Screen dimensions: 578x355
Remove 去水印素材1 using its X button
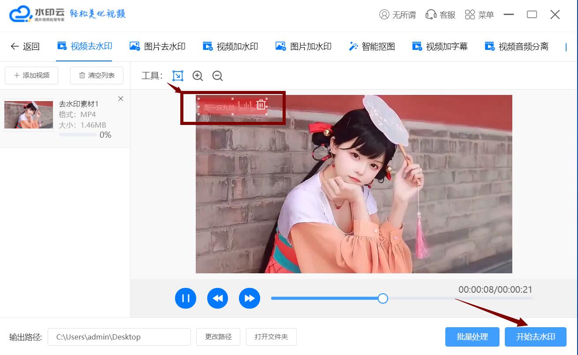pyautogui.click(x=120, y=98)
